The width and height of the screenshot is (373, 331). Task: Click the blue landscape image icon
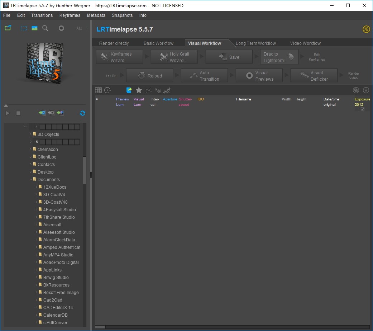coord(34,28)
